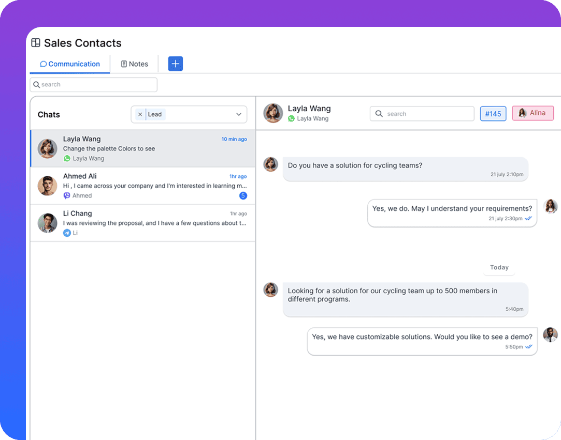Click the magnifier icon in the main search field
561x440 pixels.
36,85
